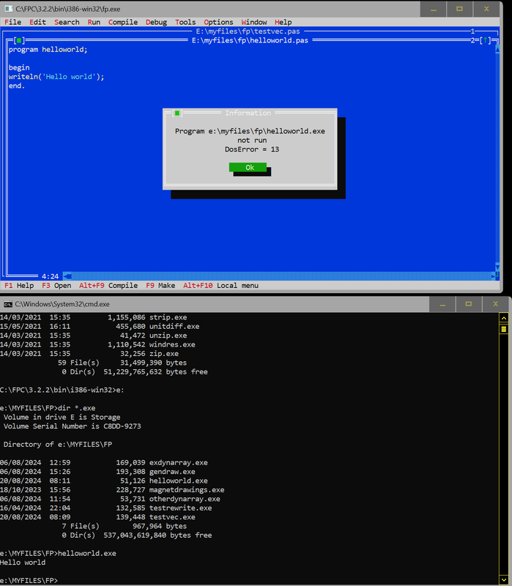The image size is (512, 586).
Task: Maximize the cmd.exe window
Action: 468,304
